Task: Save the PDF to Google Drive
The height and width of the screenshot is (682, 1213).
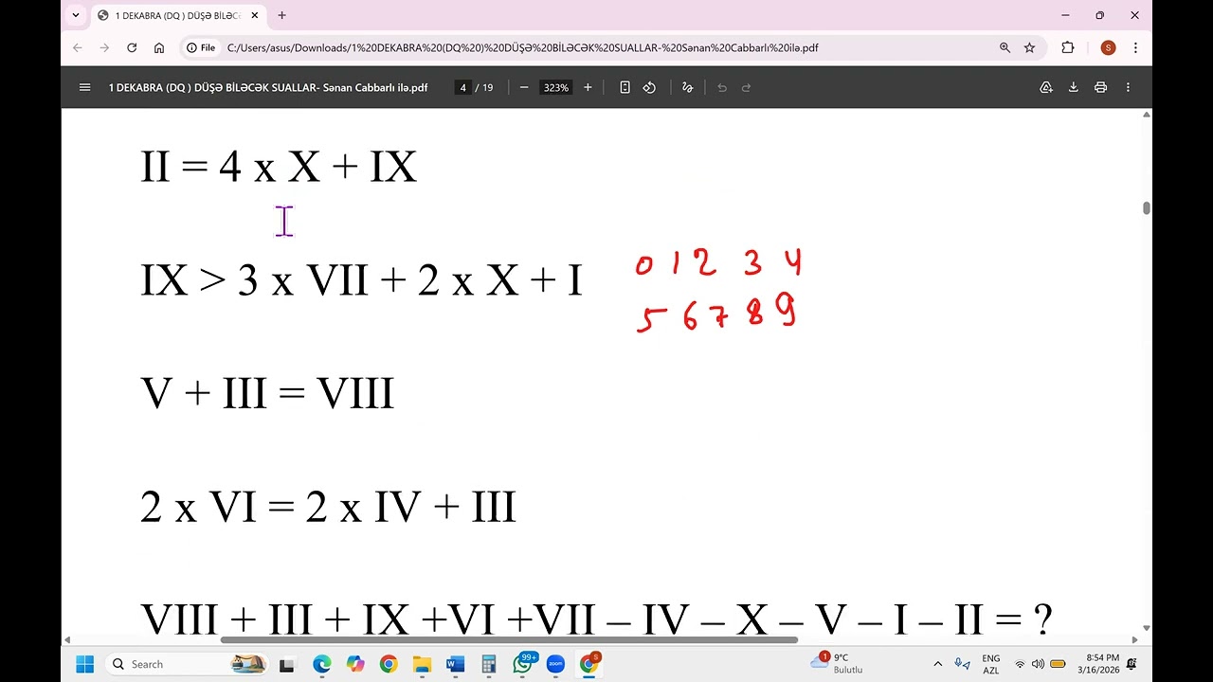Action: coord(1046,87)
